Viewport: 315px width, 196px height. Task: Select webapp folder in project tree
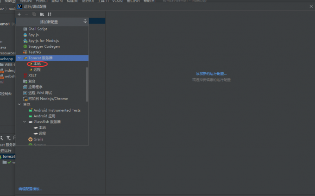coord(6,59)
